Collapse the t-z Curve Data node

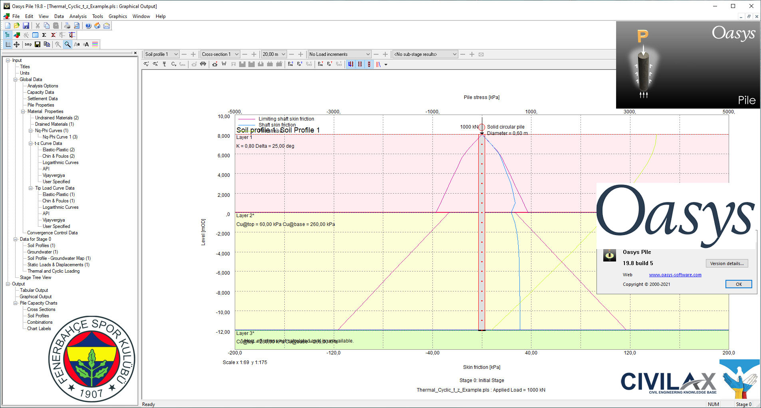coord(31,143)
